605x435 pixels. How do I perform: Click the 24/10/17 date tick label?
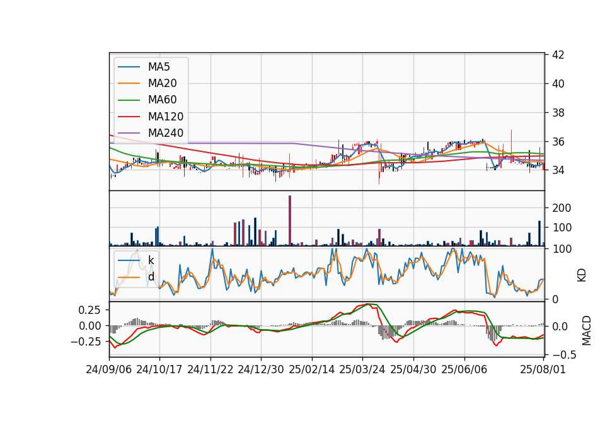159,369
